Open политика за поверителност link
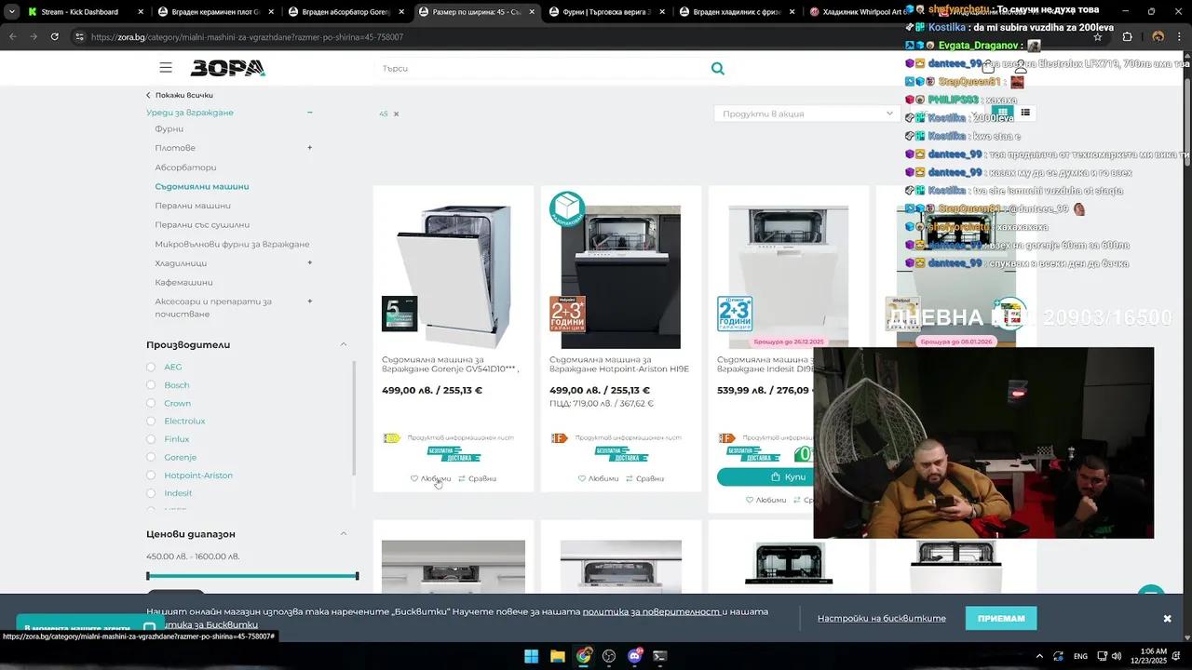The image size is (1192, 670). click(652, 611)
